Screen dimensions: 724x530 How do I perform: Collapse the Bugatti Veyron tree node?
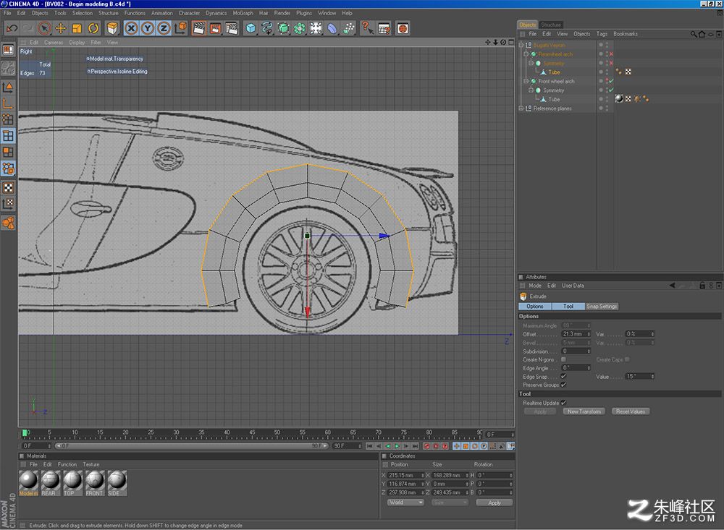coord(521,46)
